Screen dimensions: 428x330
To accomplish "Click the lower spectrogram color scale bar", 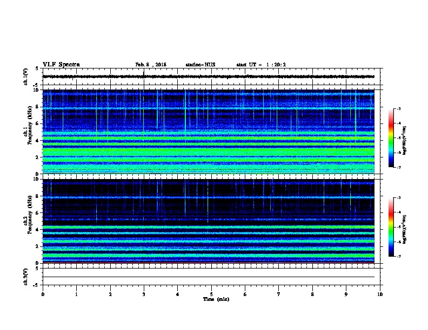I will coord(391,227).
